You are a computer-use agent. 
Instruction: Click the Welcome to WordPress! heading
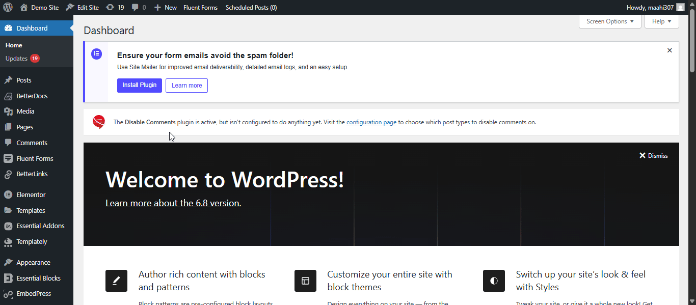point(225,179)
